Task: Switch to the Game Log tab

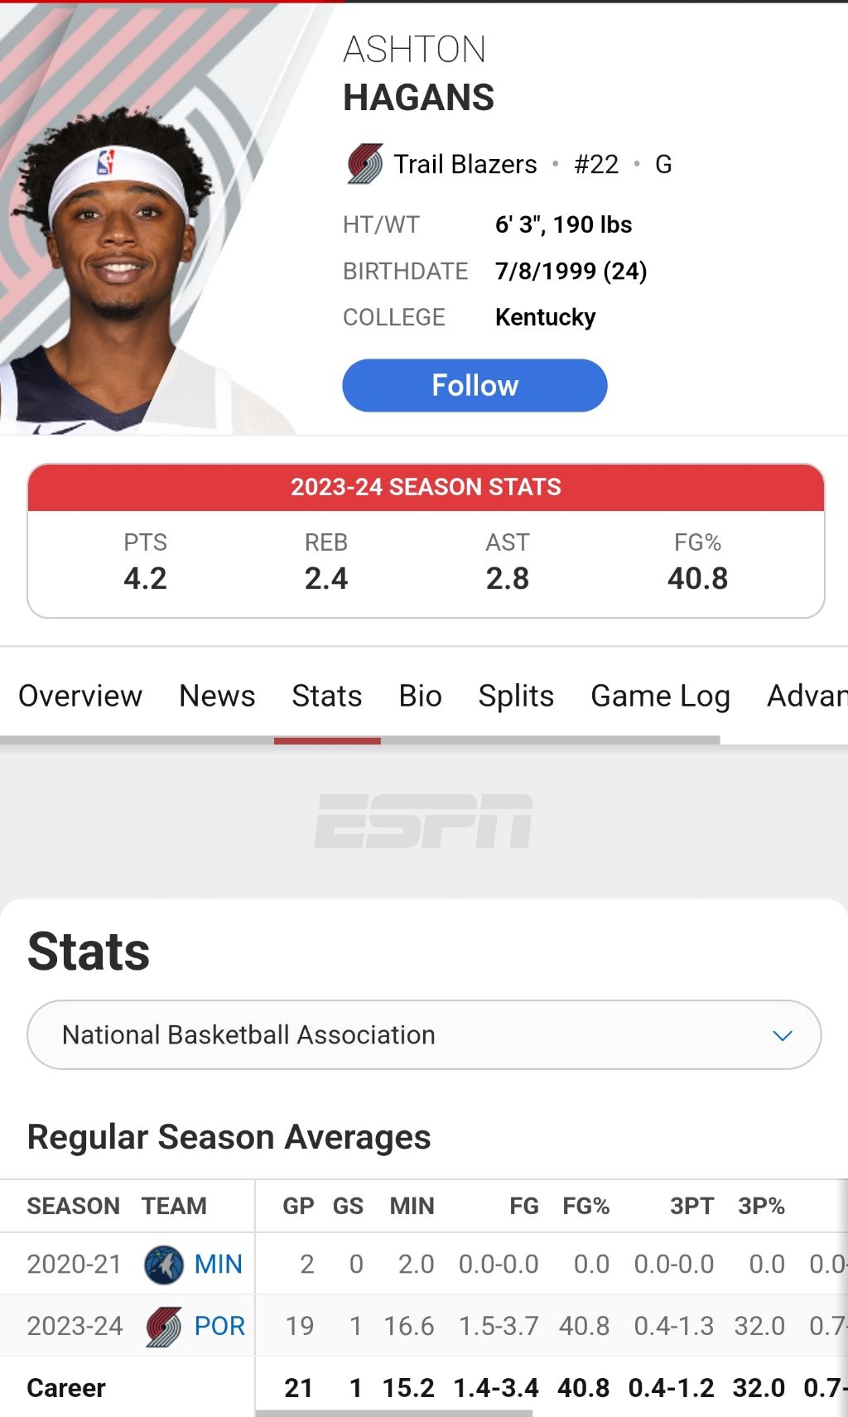Action: (x=660, y=696)
